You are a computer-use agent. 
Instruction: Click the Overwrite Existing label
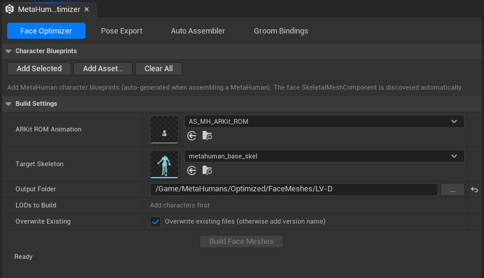tap(43, 221)
